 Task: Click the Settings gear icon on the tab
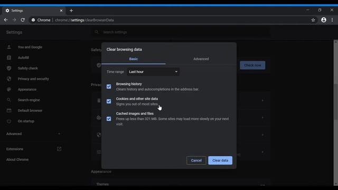(x=7, y=11)
